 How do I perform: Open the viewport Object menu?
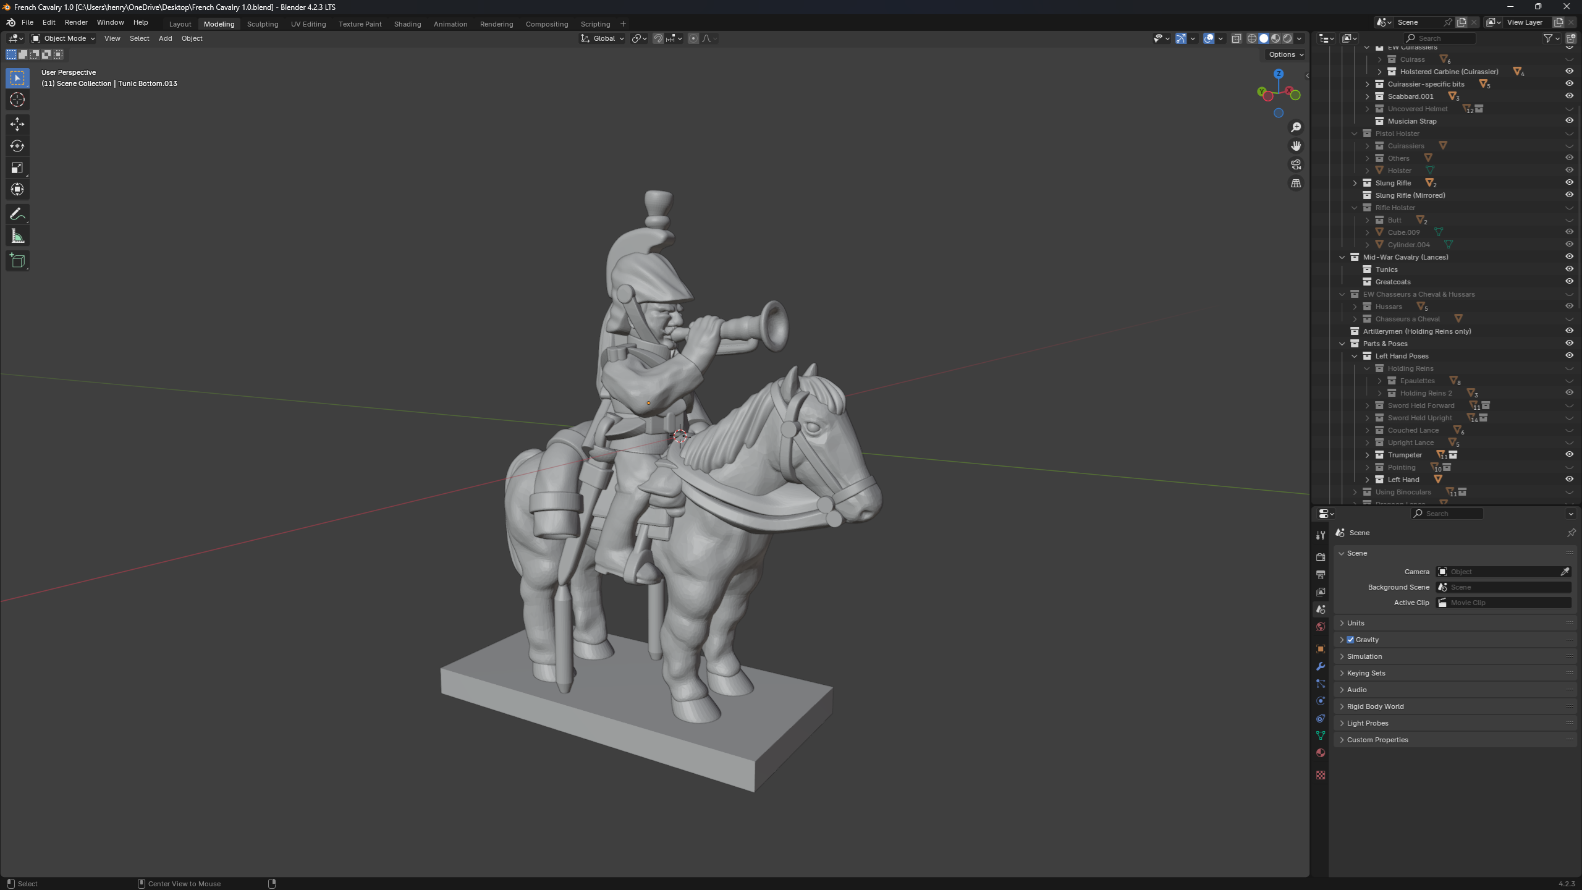[x=192, y=38]
